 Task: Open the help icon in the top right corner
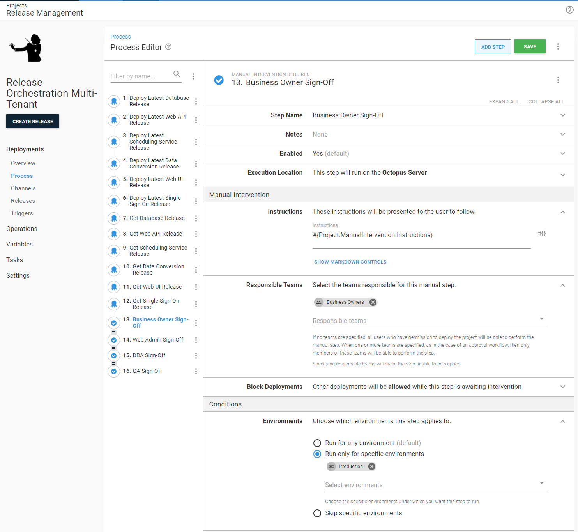[569, 10]
